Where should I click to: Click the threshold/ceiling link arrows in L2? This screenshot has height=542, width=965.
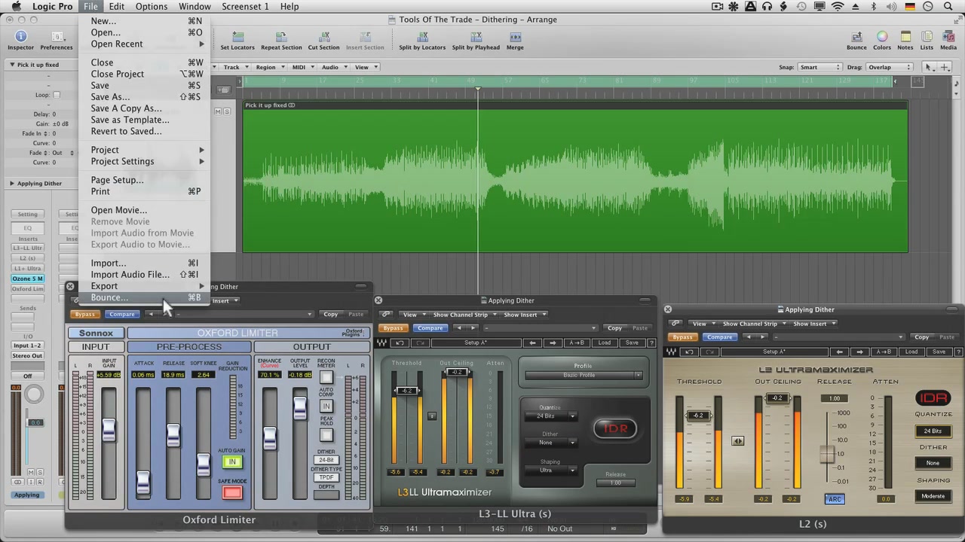(x=737, y=441)
